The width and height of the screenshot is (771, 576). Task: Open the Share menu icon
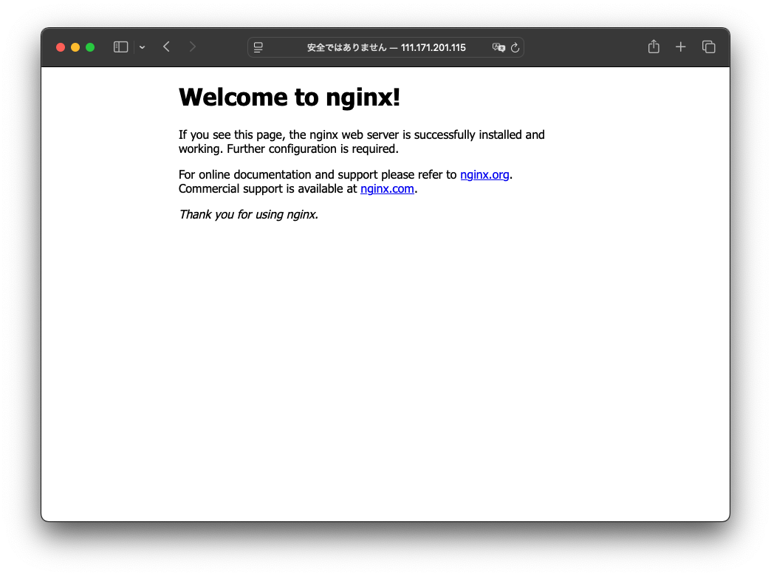(653, 47)
